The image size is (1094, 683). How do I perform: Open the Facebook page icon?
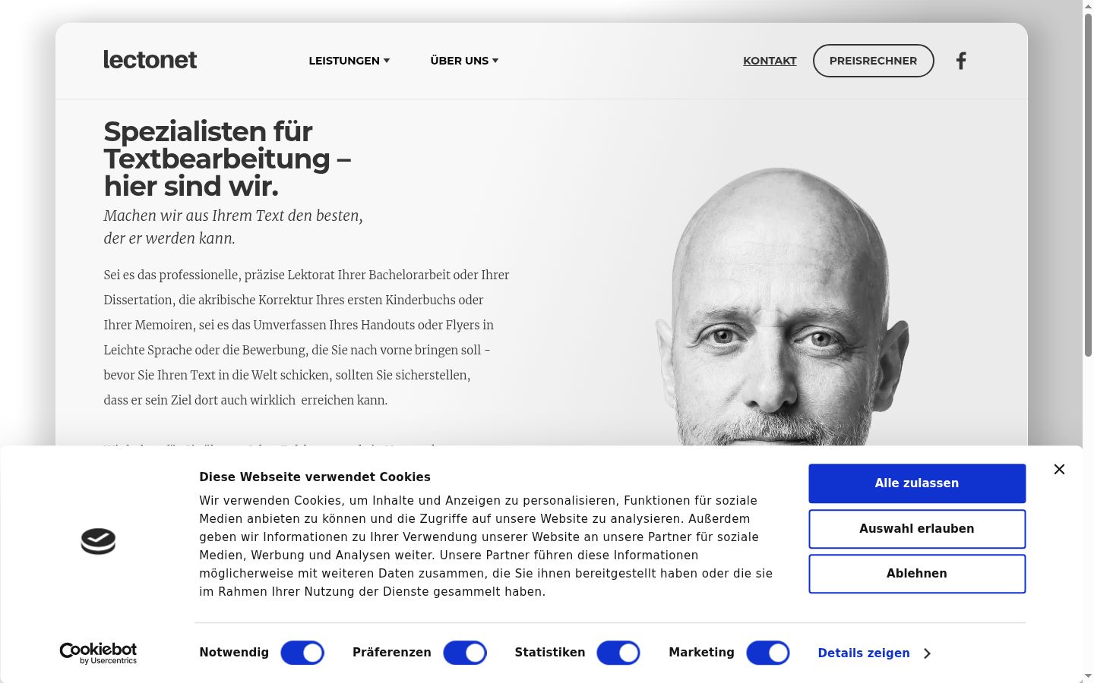[x=961, y=61]
